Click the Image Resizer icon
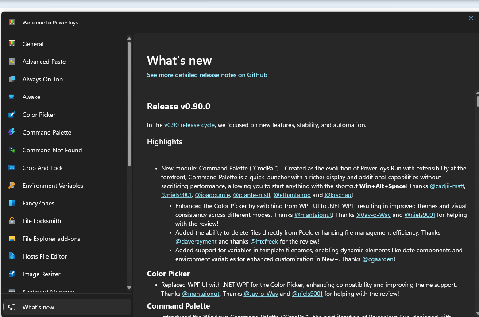This screenshot has width=479, height=317. [12, 274]
